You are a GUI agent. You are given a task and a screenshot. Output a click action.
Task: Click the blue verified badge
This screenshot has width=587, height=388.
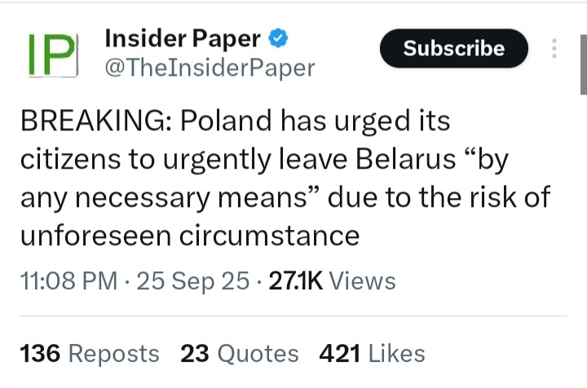[x=279, y=37]
